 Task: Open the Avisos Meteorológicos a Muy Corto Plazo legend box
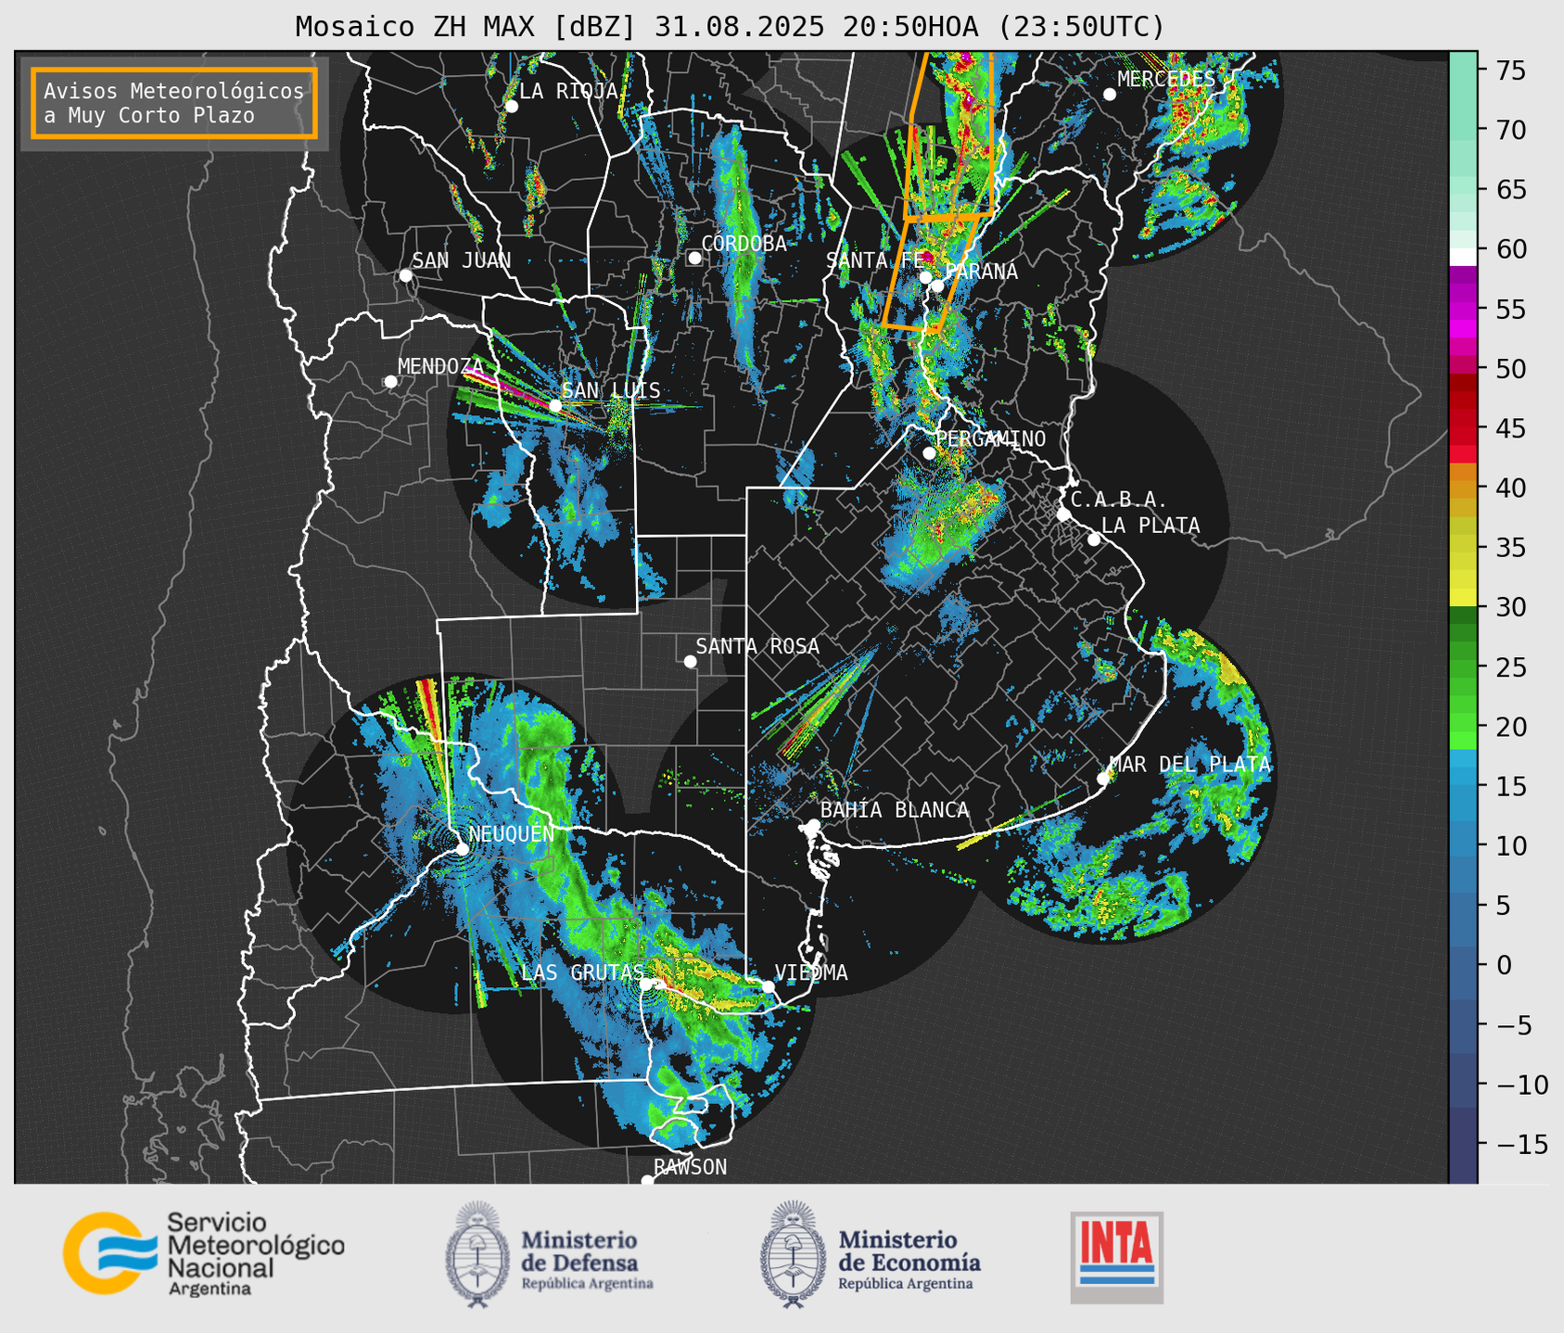[174, 103]
